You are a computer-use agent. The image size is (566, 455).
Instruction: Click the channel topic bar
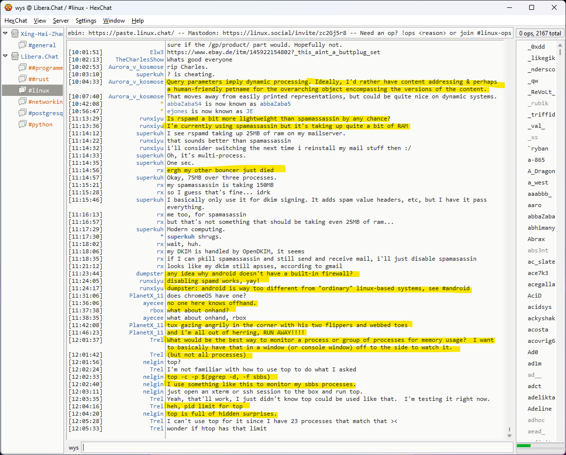(290, 33)
